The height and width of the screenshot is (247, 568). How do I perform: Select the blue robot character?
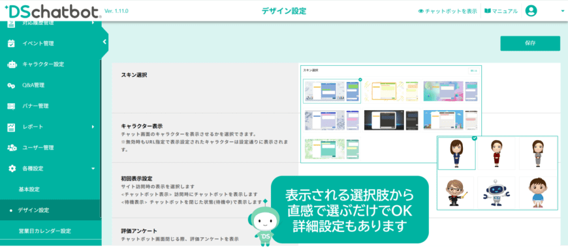[x=496, y=193]
